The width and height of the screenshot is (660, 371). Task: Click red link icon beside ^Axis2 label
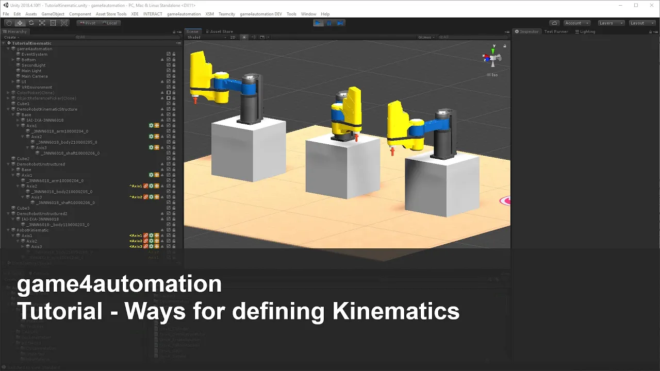point(146,197)
